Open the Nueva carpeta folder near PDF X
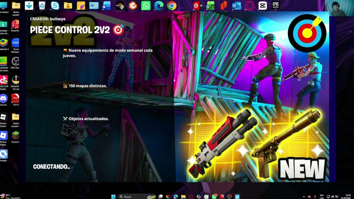 point(15,120)
